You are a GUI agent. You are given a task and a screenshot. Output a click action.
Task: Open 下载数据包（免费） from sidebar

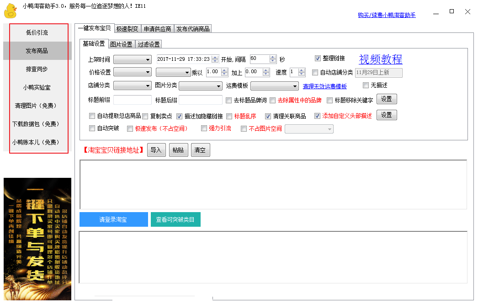point(38,123)
